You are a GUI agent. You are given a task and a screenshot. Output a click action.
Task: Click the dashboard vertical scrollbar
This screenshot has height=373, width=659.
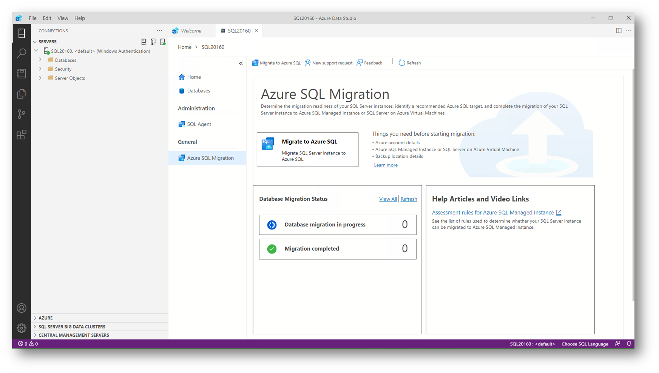pos(633,185)
